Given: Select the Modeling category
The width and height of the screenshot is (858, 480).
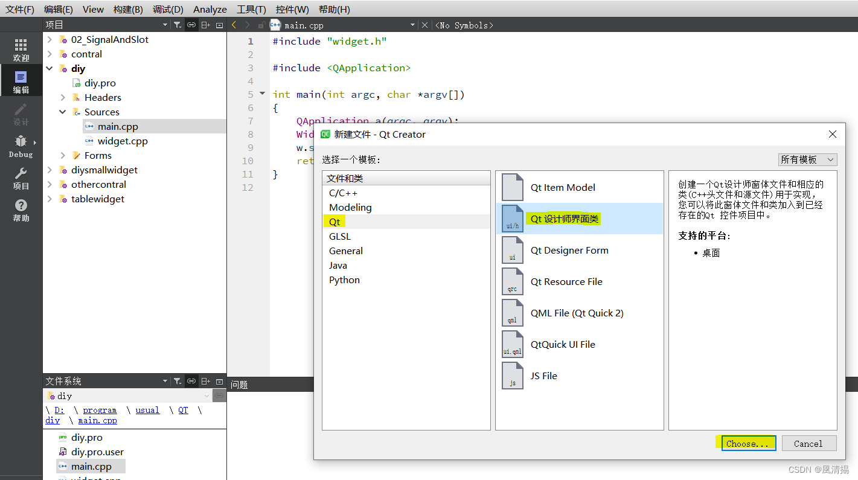Looking at the screenshot, I should 406,207.
